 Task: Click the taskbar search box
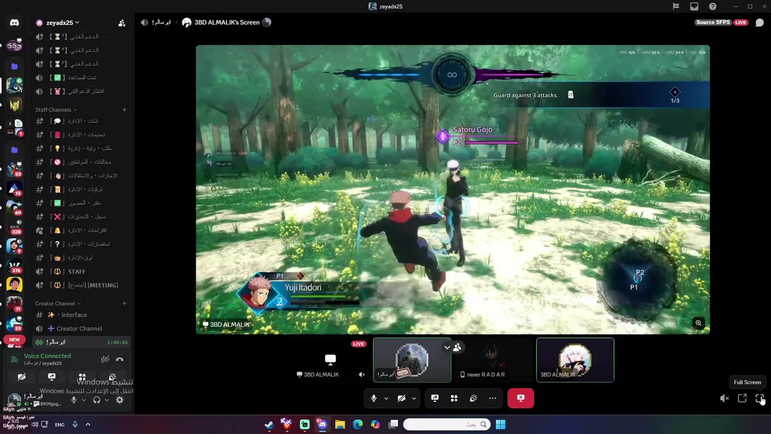[x=446, y=424]
